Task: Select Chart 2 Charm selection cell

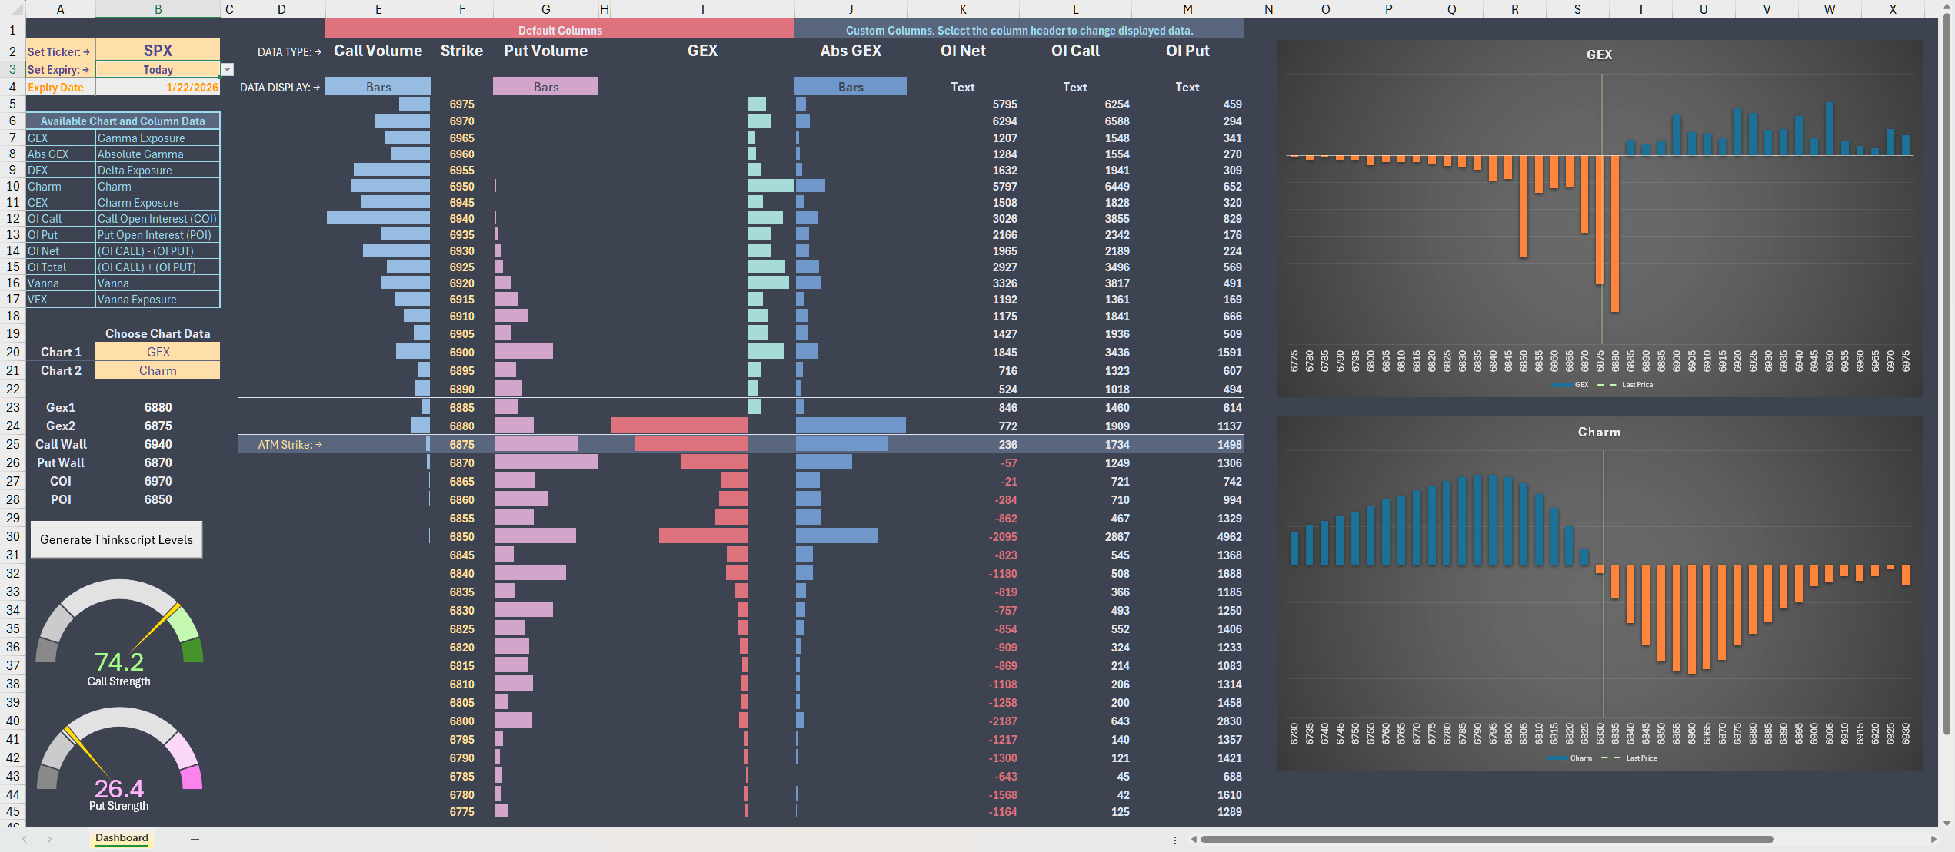Action: point(158,370)
